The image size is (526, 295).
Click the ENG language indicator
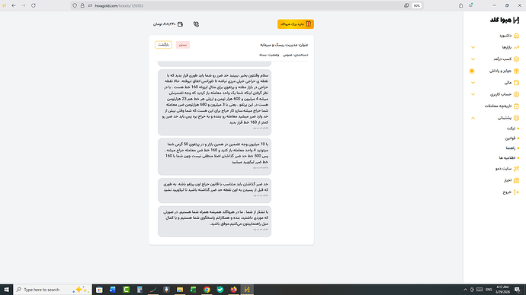(x=489, y=290)
